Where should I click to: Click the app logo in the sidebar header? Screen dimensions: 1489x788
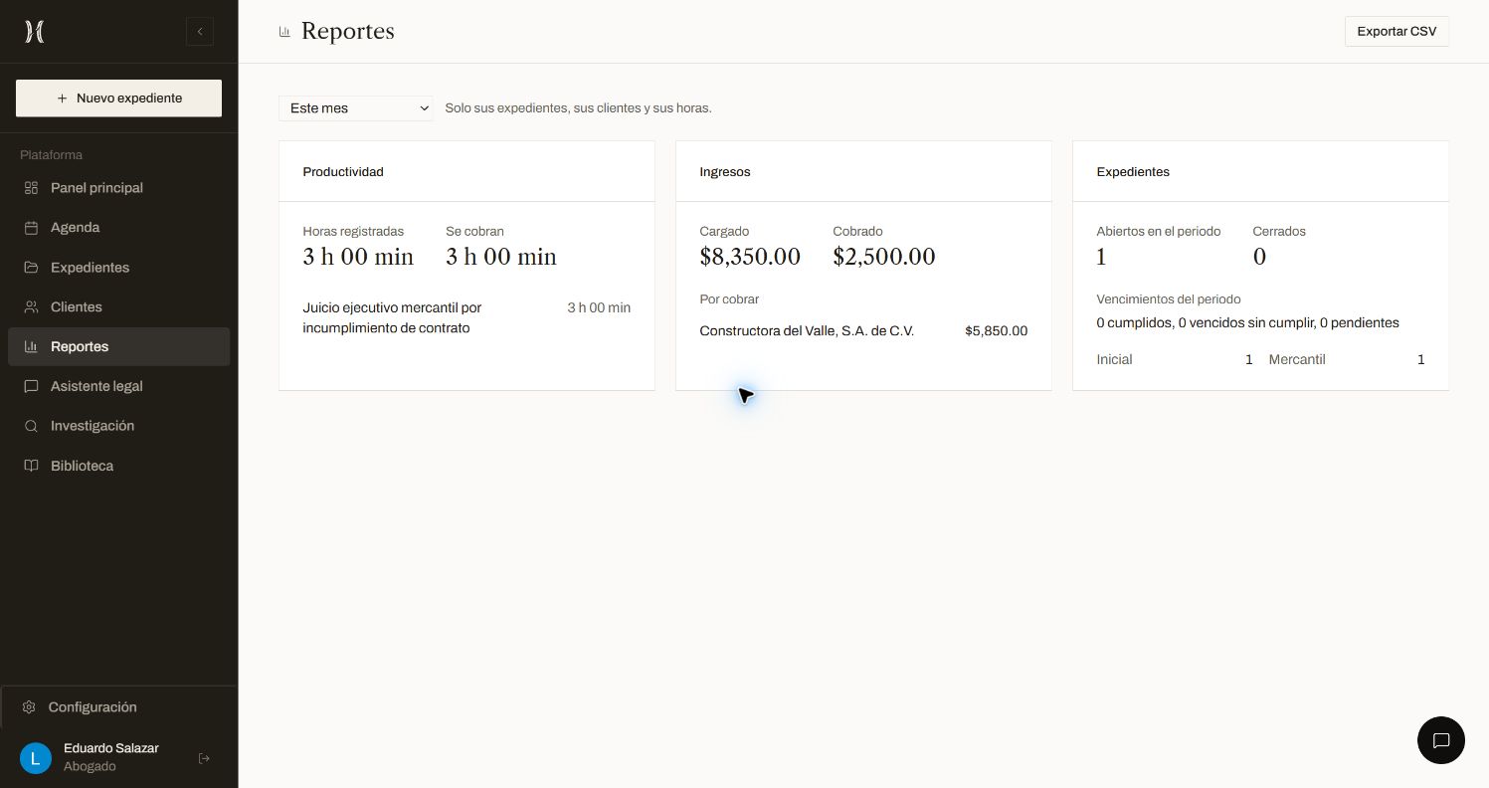pos(34,32)
